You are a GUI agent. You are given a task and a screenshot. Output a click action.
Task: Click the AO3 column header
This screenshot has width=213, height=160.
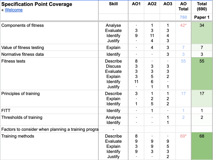tap(168, 4)
